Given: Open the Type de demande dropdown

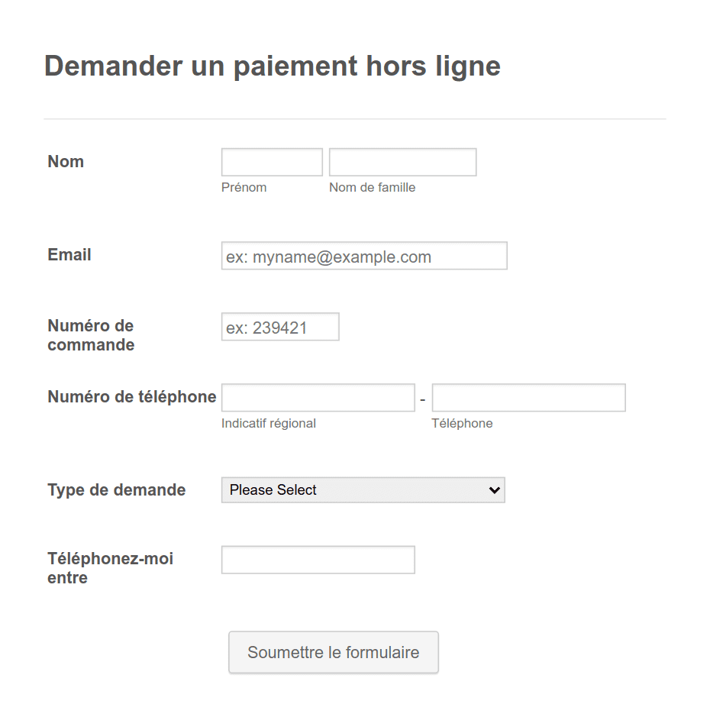Looking at the screenshot, I should click(x=363, y=490).
